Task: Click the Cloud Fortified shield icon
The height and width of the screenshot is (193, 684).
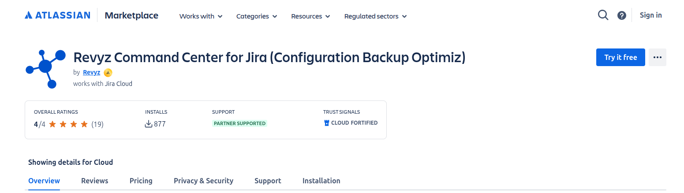Action: pyautogui.click(x=327, y=123)
